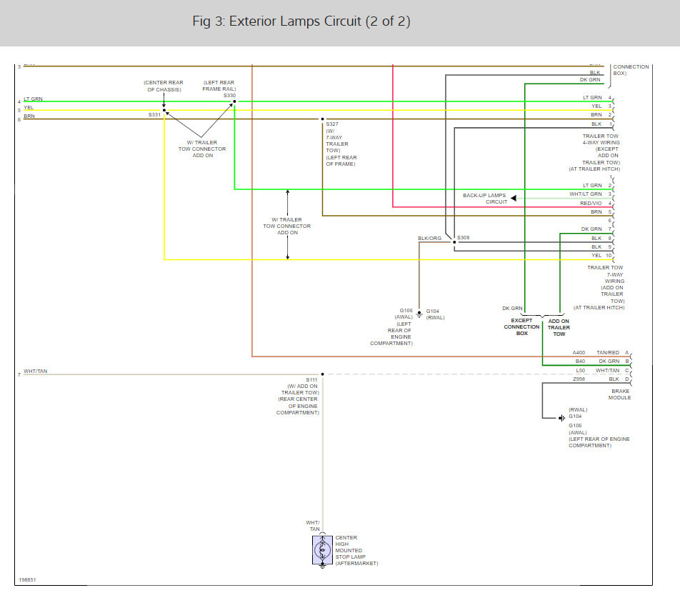This screenshot has height=608, width=680.
Task: Click the 'LT GRN' label at left line 4
Action: click(33, 99)
